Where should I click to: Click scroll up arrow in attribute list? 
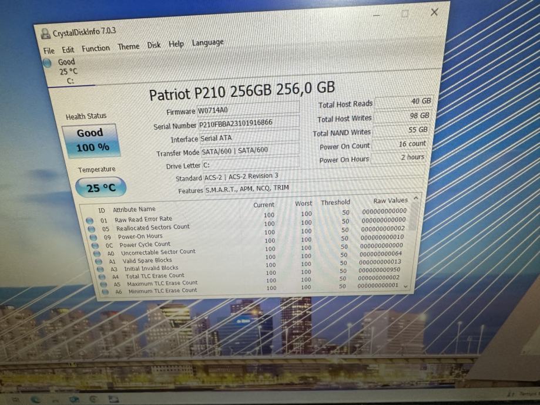pos(415,198)
